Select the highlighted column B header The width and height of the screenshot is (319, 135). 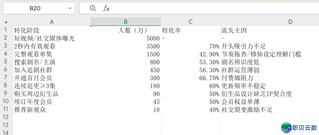click(x=126, y=22)
